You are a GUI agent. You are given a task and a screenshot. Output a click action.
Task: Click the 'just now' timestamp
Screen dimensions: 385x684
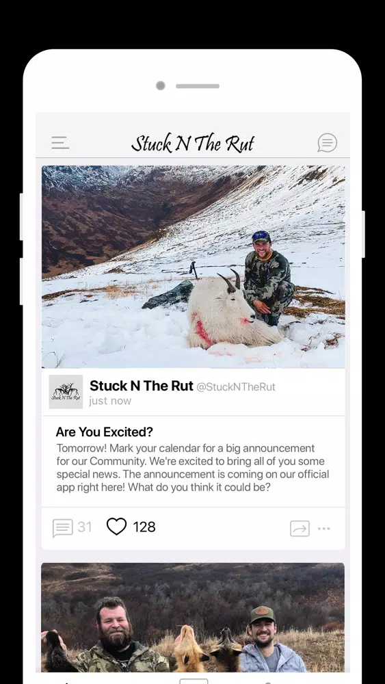pos(110,401)
